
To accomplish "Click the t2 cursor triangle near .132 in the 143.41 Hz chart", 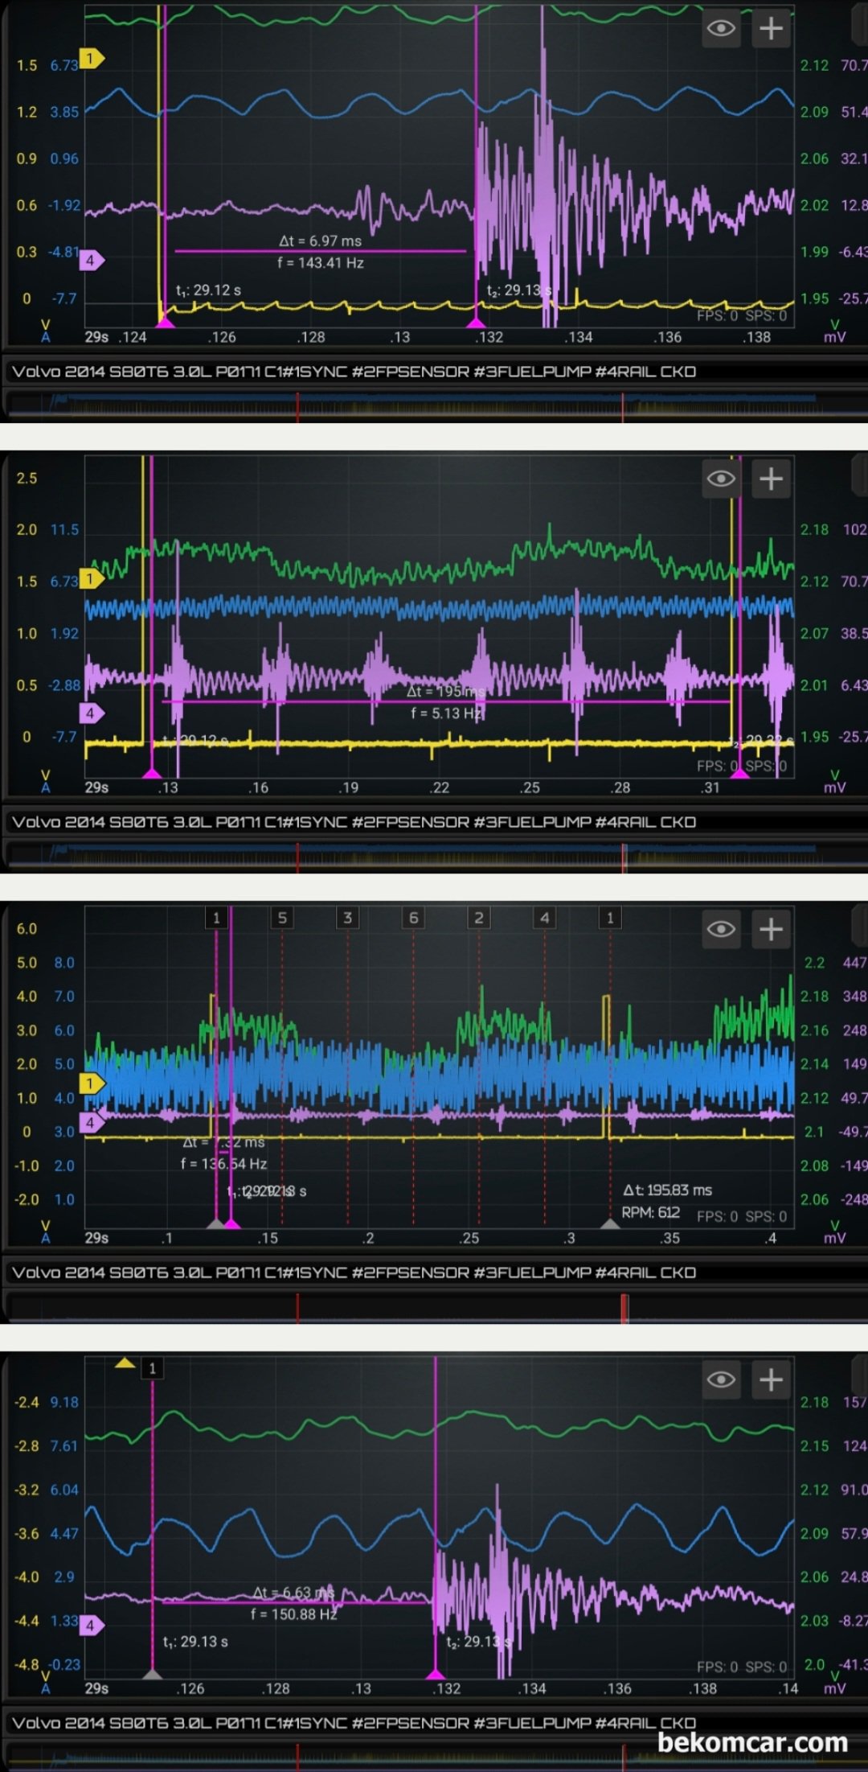I will click(x=477, y=322).
